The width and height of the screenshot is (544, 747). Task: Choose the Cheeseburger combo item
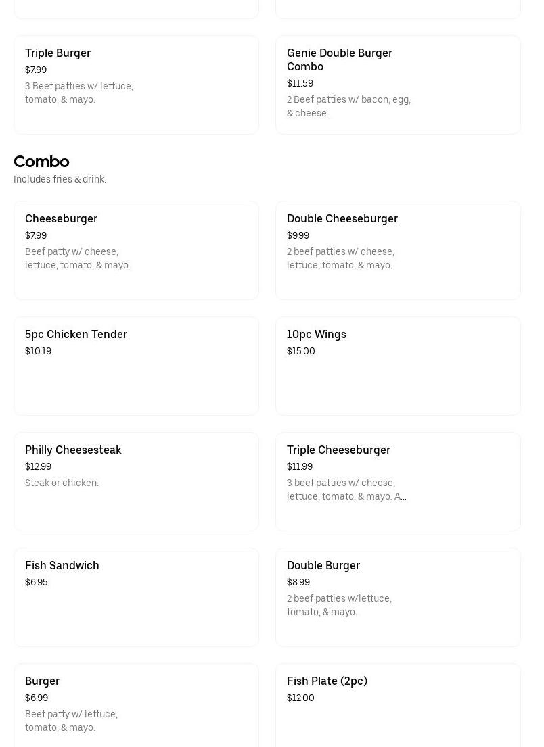click(136, 250)
